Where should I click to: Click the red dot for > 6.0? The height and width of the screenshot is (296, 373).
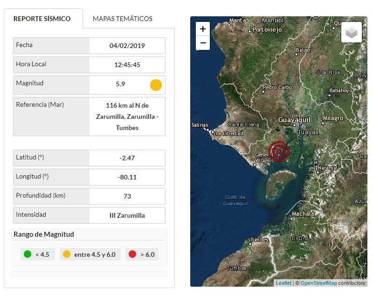132,255
